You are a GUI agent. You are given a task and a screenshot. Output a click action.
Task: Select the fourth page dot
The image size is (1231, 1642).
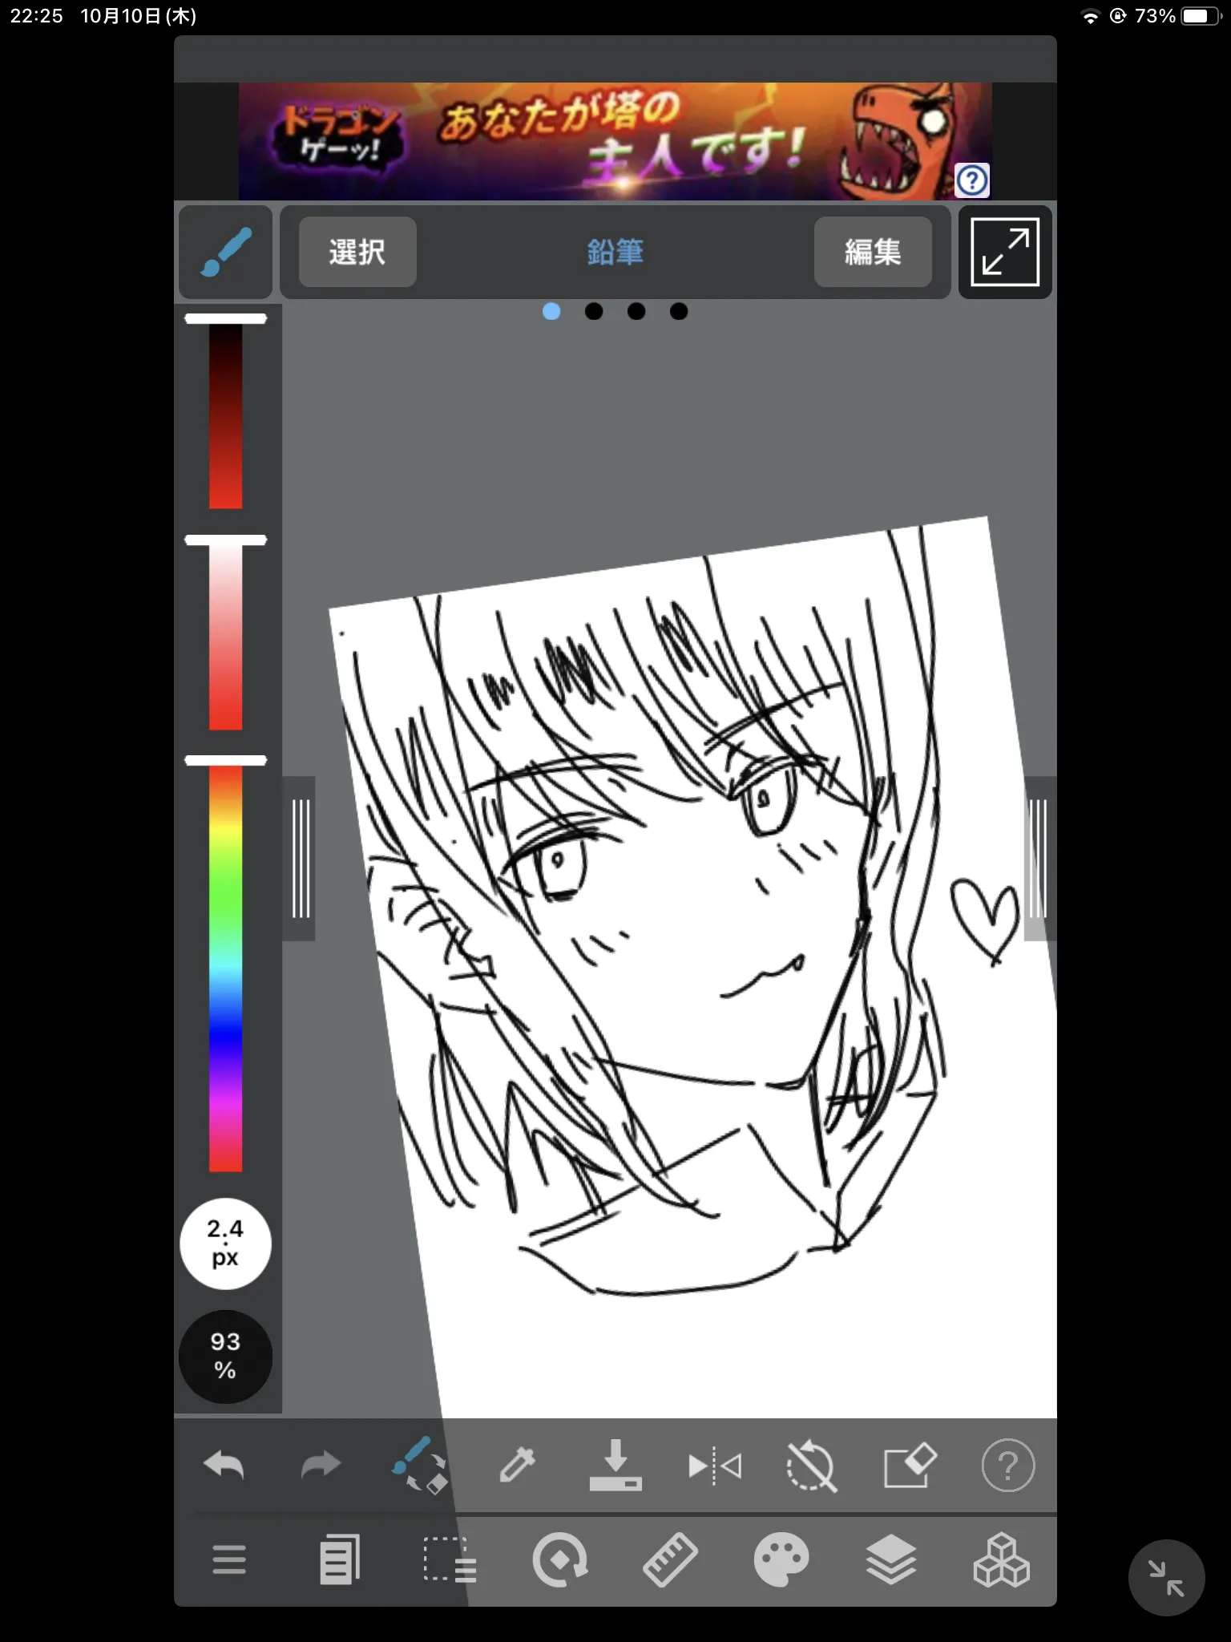(x=679, y=311)
